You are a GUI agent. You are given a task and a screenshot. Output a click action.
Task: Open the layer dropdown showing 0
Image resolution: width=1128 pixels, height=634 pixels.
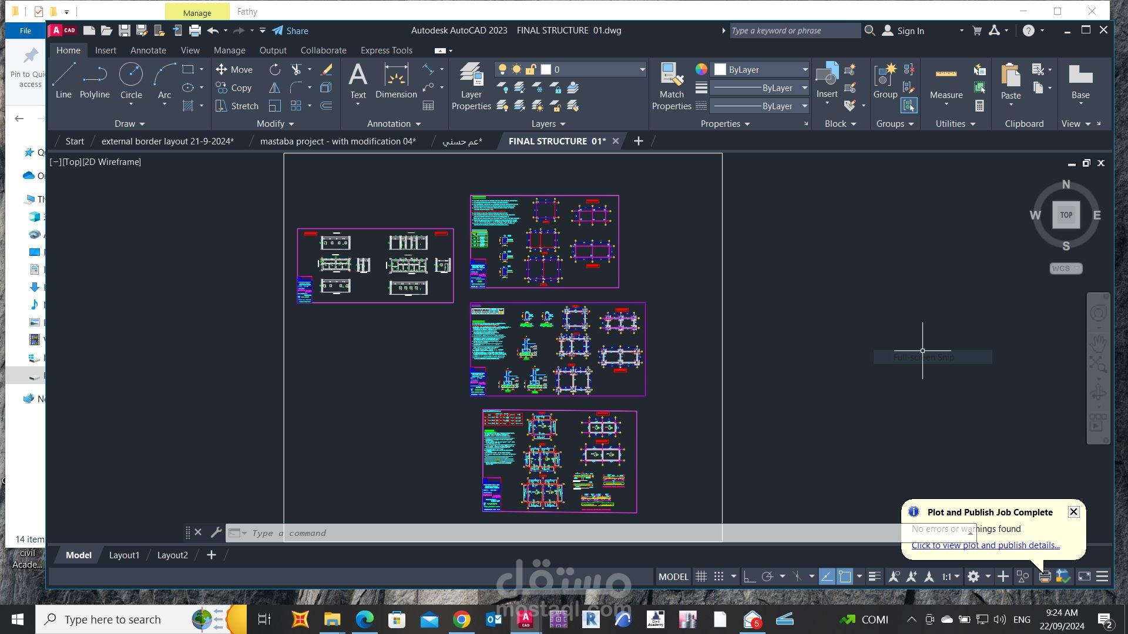[570, 69]
